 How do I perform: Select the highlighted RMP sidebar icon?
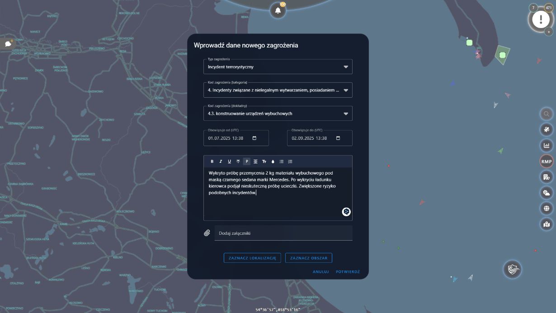click(x=547, y=161)
